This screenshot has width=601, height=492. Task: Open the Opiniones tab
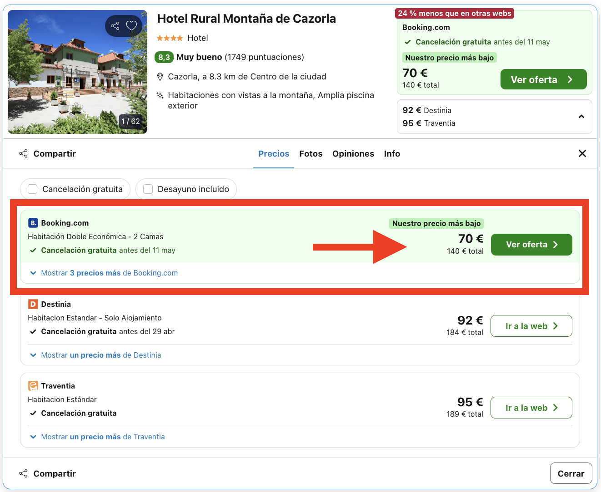(x=353, y=154)
